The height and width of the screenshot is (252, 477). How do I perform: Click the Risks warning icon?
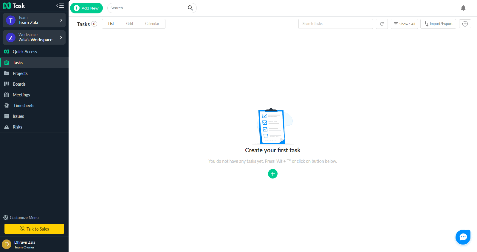click(x=7, y=127)
